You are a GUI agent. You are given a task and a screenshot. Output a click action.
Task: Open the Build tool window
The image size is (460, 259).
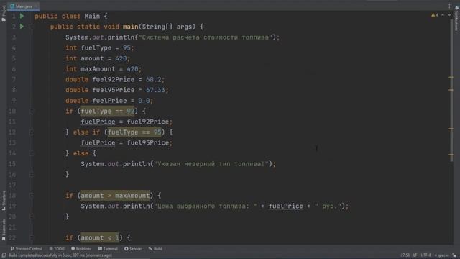click(x=155, y=249)
